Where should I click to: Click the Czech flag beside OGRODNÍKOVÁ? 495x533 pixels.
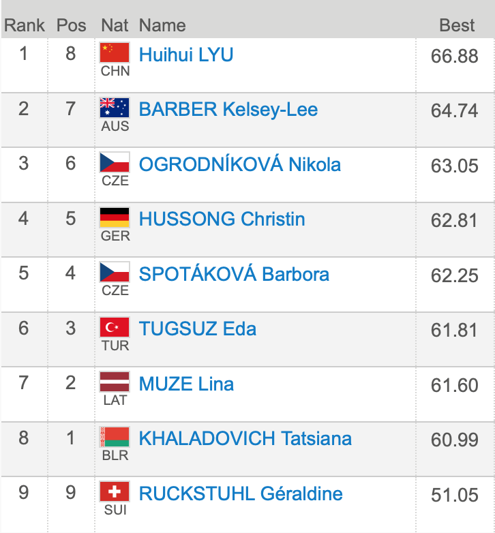(x=115, y=163)
